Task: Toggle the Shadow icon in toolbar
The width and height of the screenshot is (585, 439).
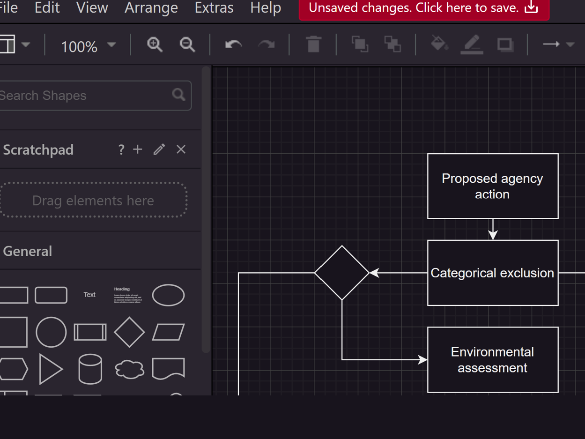Action: 505,45
